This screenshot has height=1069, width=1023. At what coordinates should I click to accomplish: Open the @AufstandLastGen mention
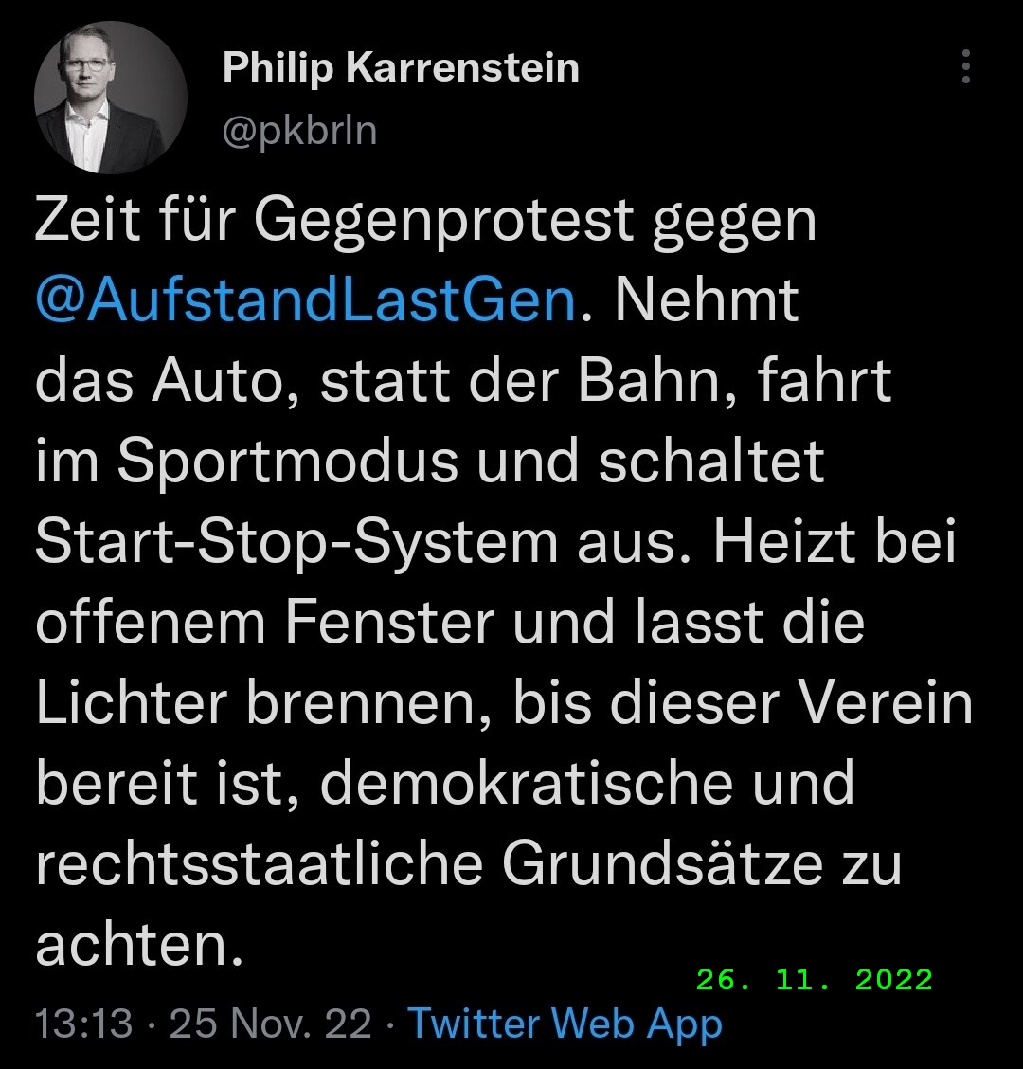click(x=306, y=300)
